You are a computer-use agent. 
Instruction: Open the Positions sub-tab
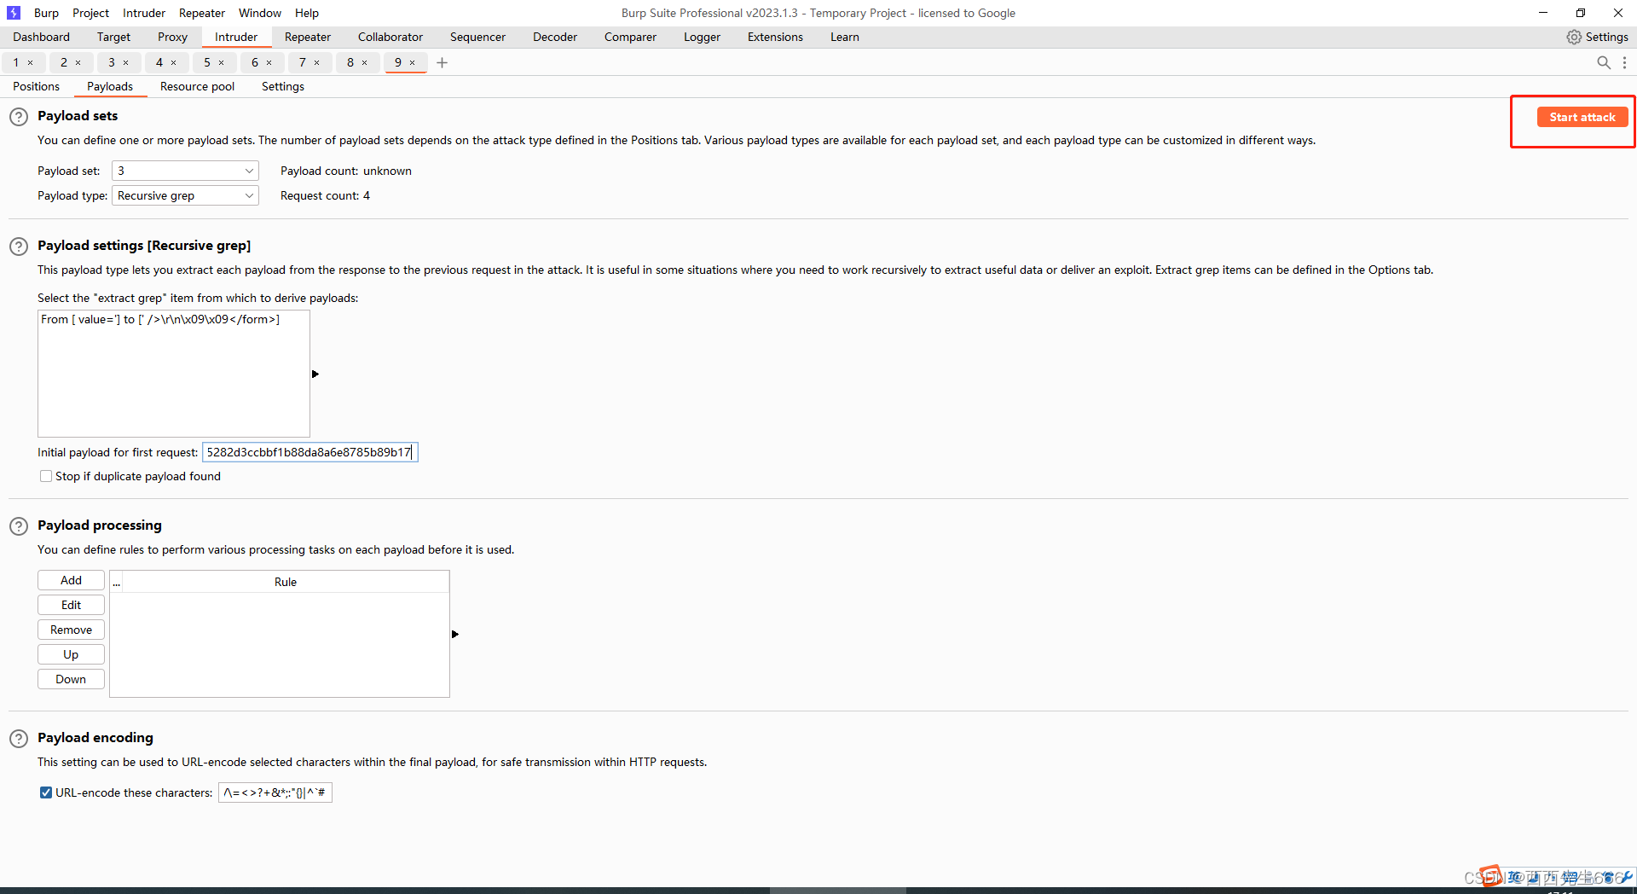[x=36, y=86]
